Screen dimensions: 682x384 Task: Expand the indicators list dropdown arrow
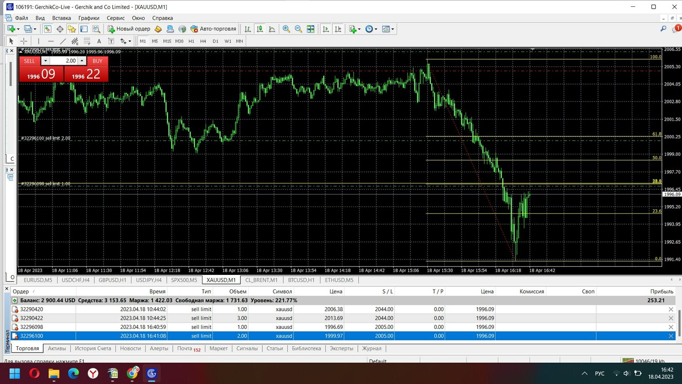click(359, 29)
